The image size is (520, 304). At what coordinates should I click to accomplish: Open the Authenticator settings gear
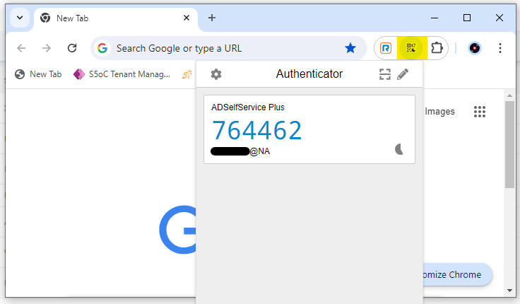click(216, 74)
